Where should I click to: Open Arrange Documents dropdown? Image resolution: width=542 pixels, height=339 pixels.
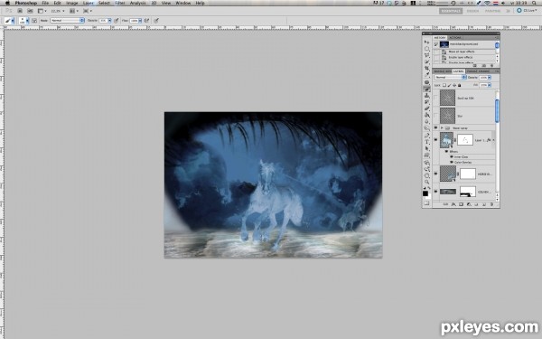tap(74, 11)
